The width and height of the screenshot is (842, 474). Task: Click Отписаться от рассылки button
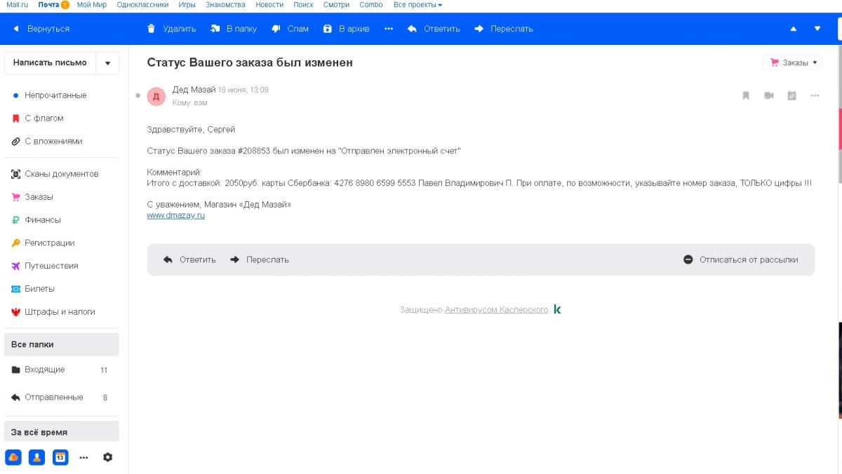[x=741, y=259]
